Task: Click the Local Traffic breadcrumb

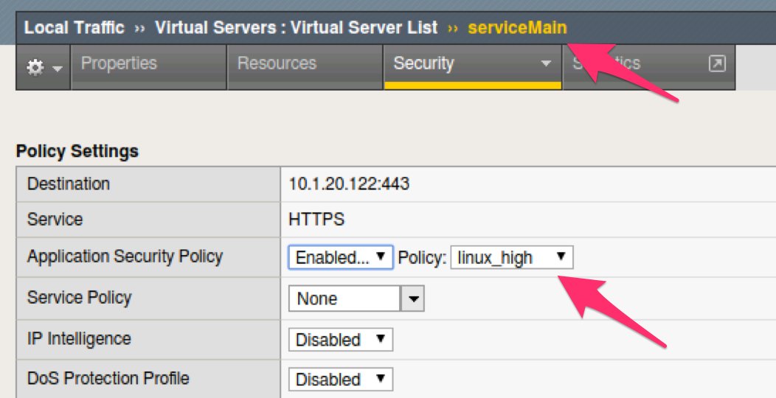Action: click(75, 28)
